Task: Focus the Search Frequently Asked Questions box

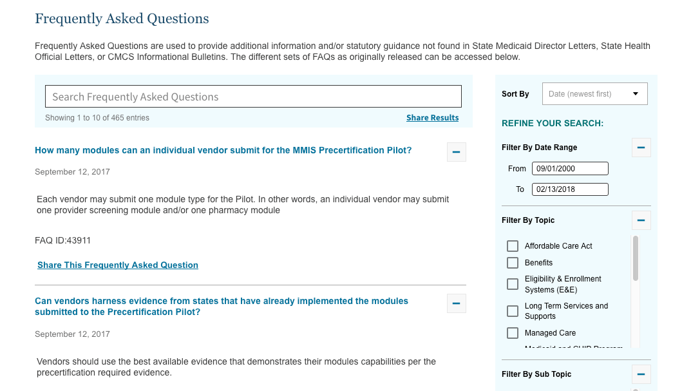Action: (x=253, y=96)
